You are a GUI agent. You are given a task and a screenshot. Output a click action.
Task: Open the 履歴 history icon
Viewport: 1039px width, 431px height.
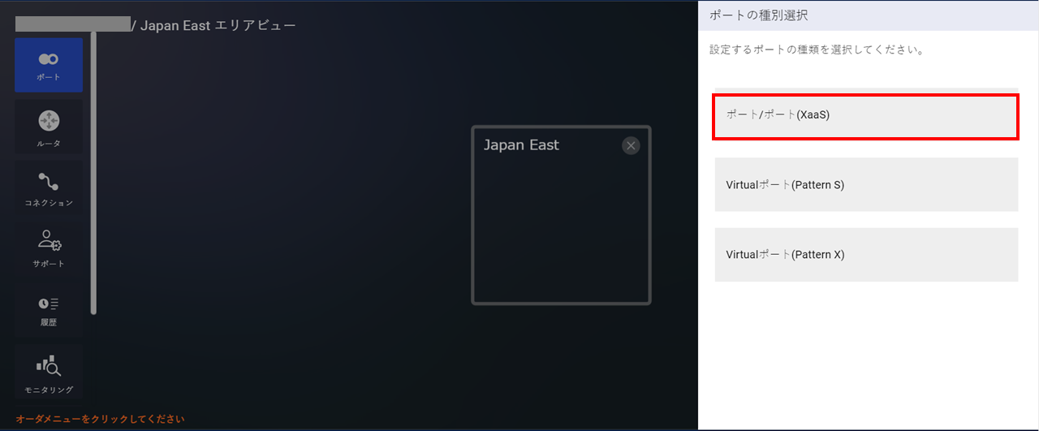tap(49, 310)
